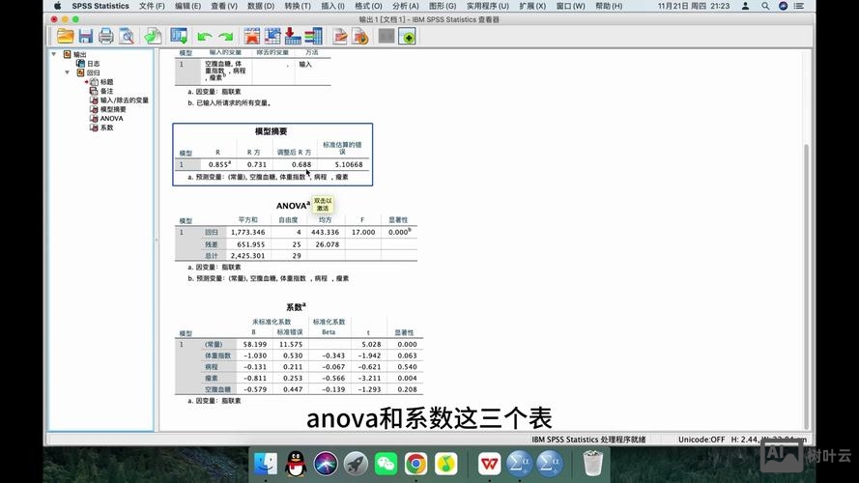Image resolution: width=859 pixels, height=483 pixels.
Task: Save the output with the floppy disk icon
Action: pos(85,37)
